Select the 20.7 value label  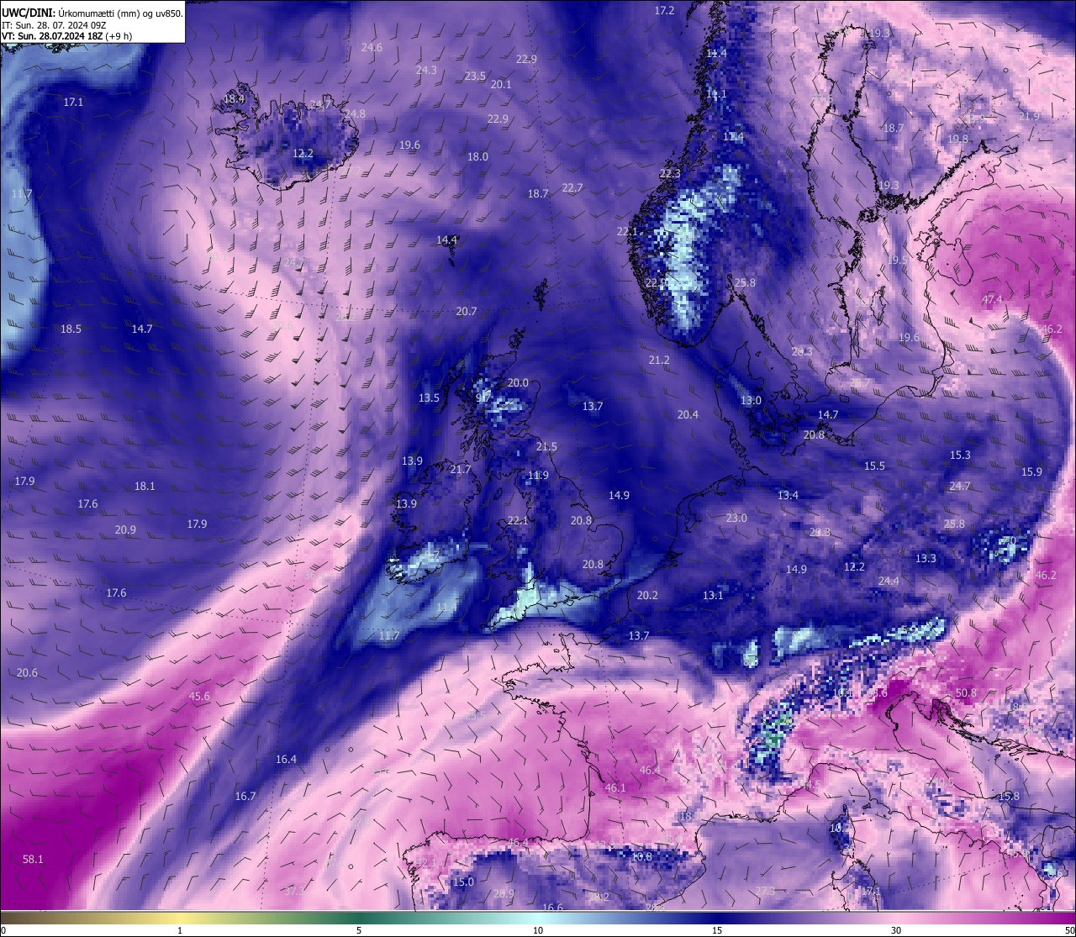[467, 311]
